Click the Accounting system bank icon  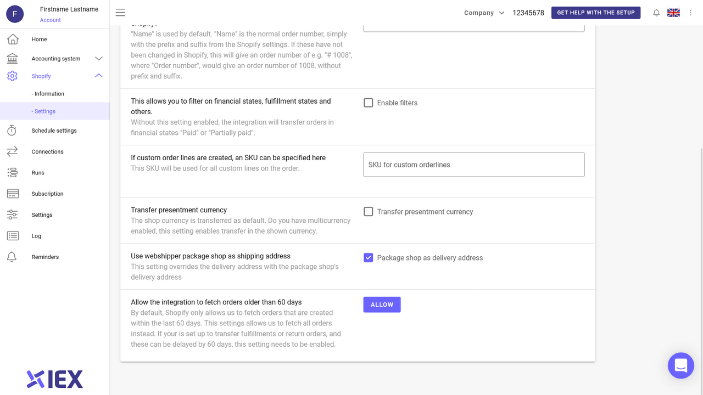coord(13,59)
